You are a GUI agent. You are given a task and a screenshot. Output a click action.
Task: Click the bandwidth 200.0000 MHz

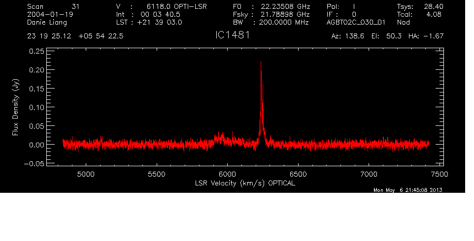[x=284, y=22]
